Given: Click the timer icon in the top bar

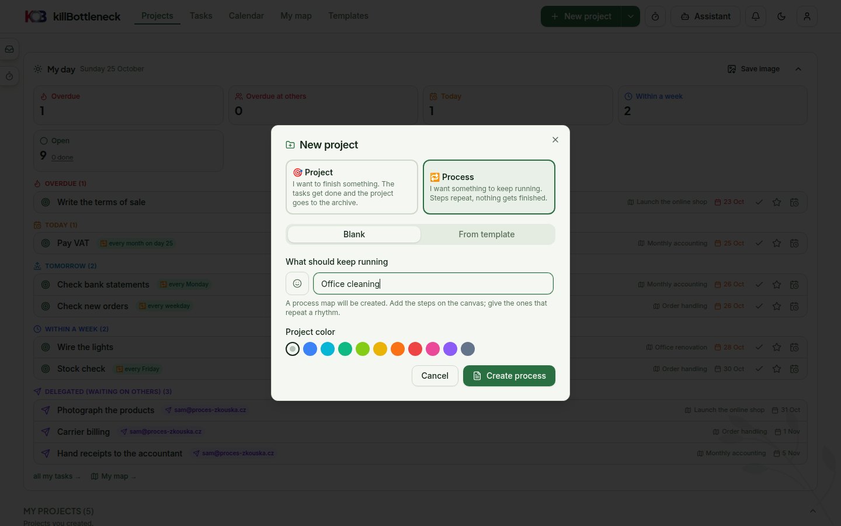Looking at the screenshot, I should 655,16.
